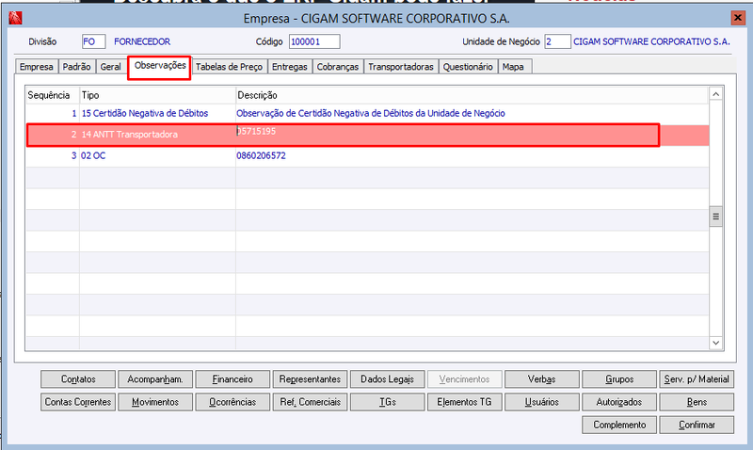
Task: Open the Usuários button
Action: [542, 402]
